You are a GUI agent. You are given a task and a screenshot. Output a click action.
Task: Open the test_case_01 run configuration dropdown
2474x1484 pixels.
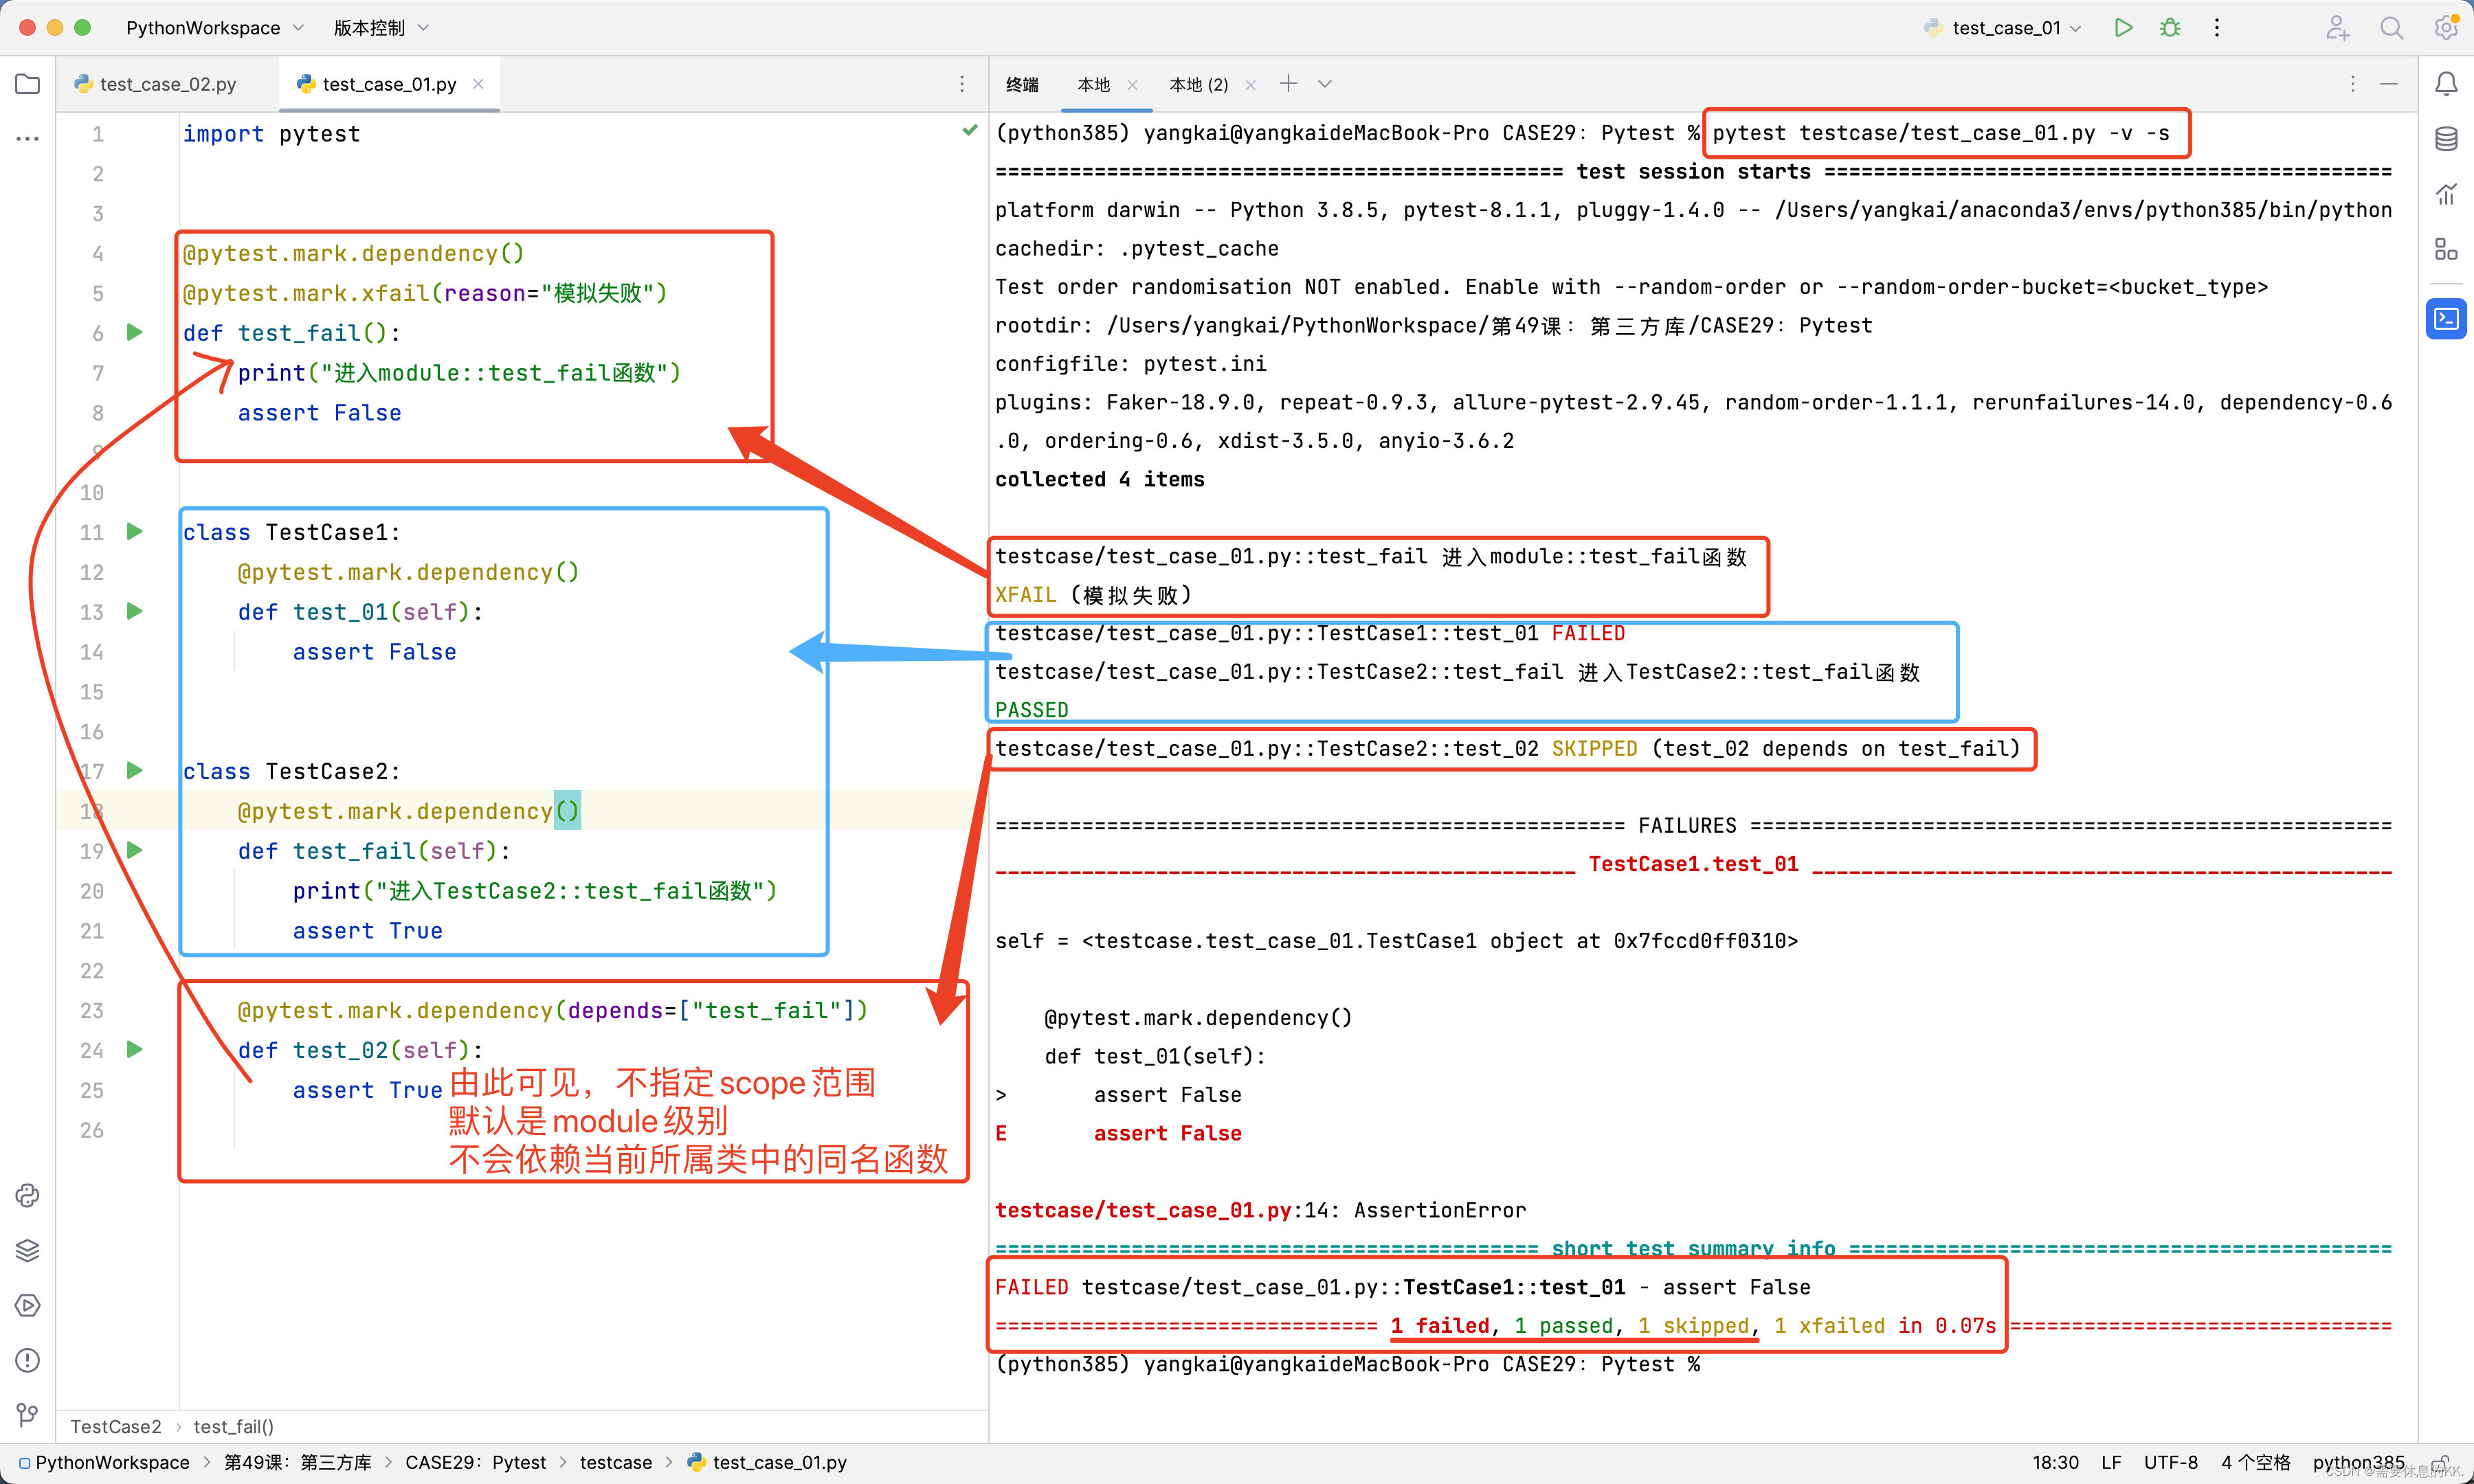2003,28
